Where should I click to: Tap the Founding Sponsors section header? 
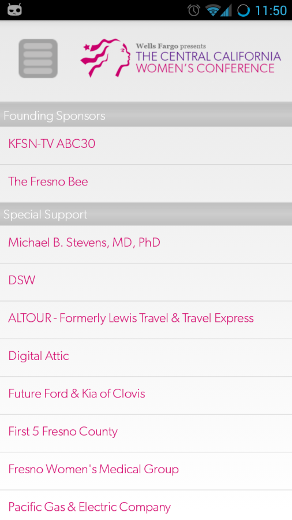146,114
